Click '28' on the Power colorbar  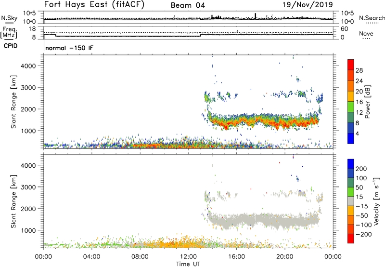[359, 70]
